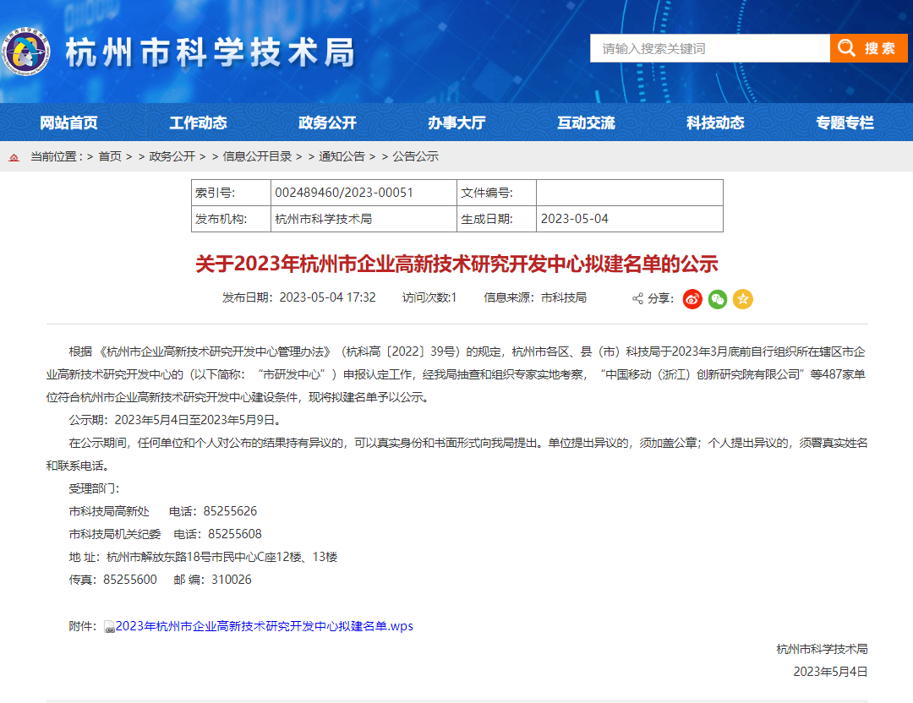Click 信息公开目录 breadcrumb link
The height and width of the screenshot is (703, 913).
click(257, 156)
